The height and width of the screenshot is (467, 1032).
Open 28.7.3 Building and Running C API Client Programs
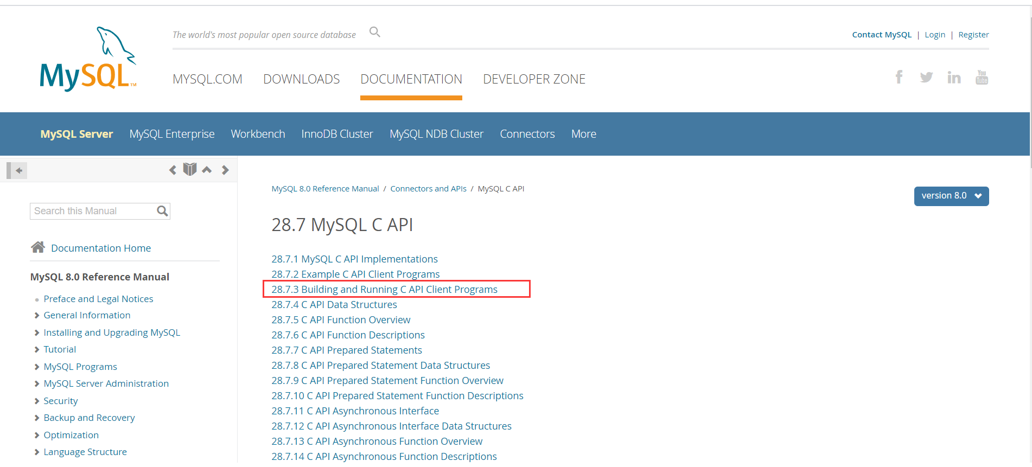coord(384,290)
